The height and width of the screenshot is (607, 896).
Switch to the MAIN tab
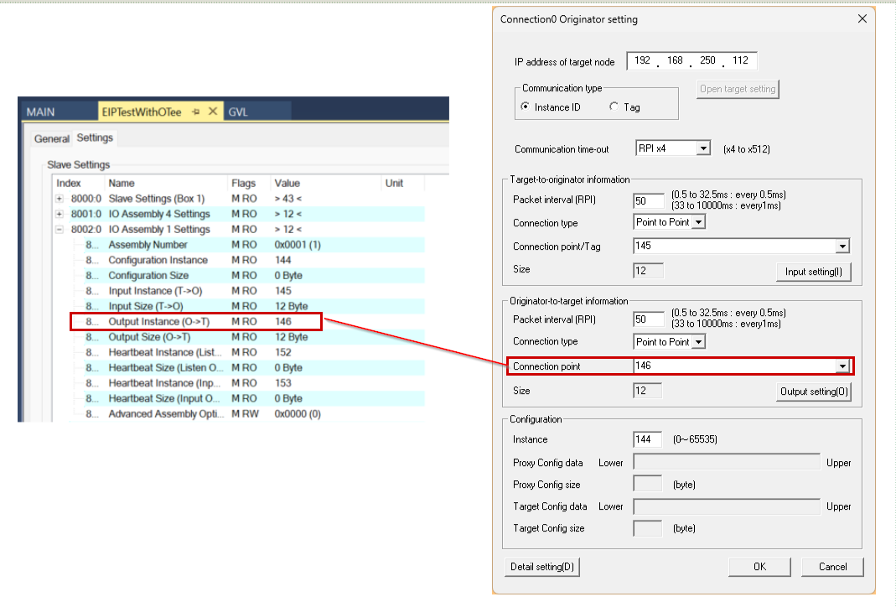point(40,112)
